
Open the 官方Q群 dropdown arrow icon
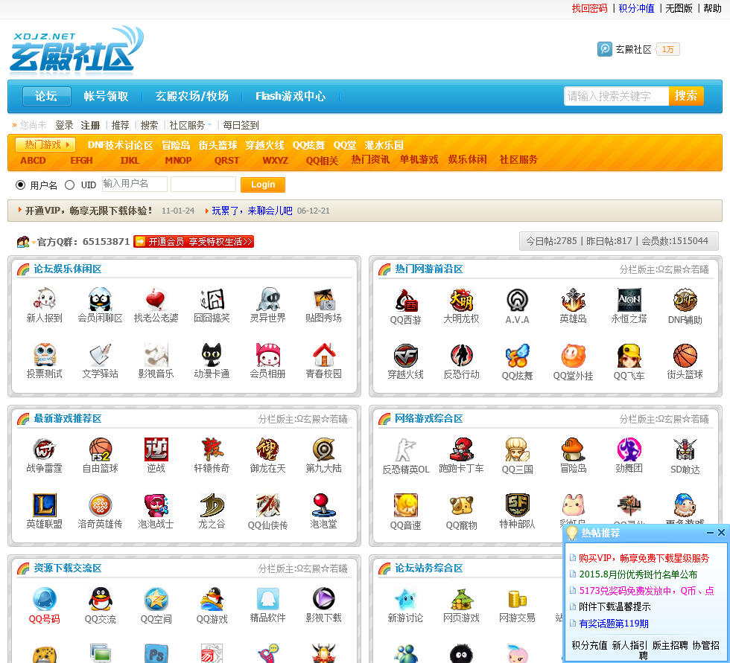[x=34, y=243]
